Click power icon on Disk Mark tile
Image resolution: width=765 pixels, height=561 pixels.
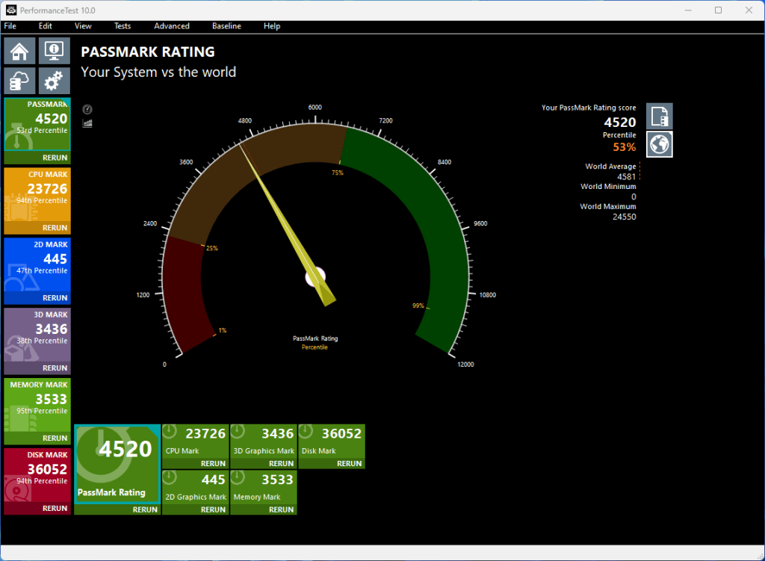click(x=306, y=432)
